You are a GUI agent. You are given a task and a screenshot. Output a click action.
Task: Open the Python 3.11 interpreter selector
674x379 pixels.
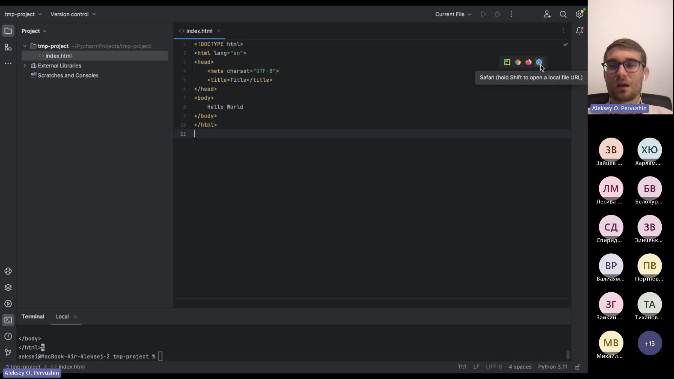click(553, 367)
